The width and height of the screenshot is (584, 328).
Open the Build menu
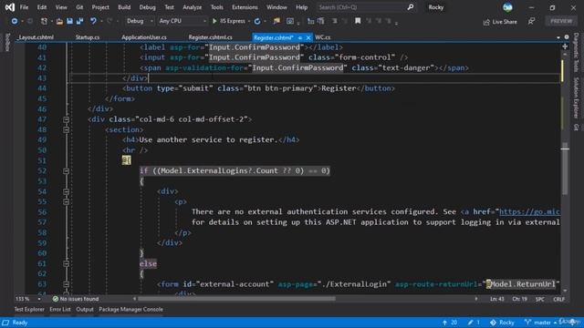click(124, 7)
